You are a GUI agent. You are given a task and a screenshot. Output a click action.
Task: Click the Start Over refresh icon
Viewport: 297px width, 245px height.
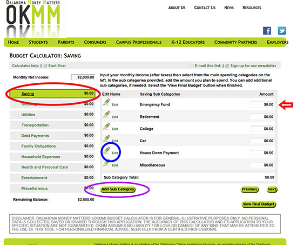pyautogui.click(x=45, y=65)
